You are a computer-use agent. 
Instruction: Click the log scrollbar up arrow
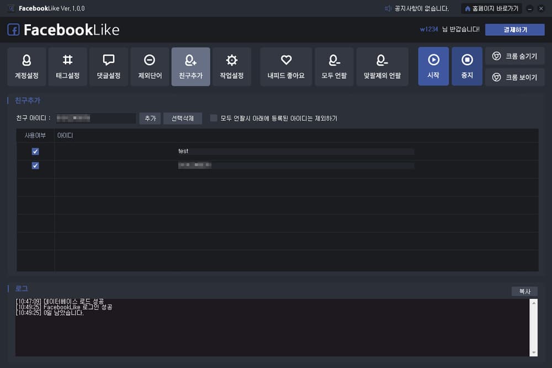(x=534, y=303)
